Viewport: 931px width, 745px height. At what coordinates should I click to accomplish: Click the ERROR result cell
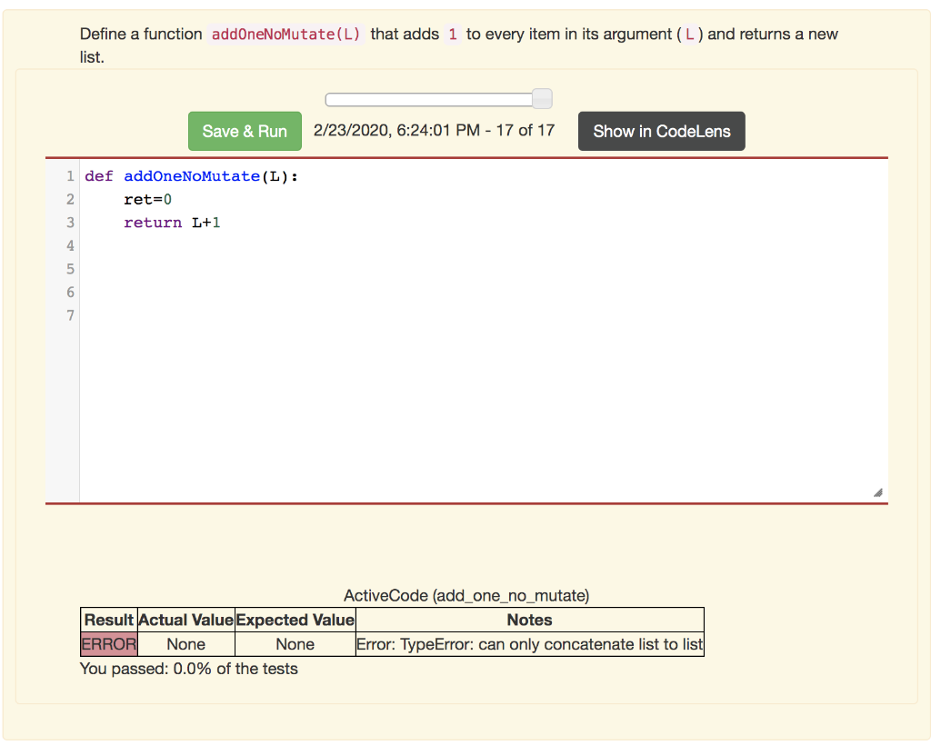tap(109, 644)
